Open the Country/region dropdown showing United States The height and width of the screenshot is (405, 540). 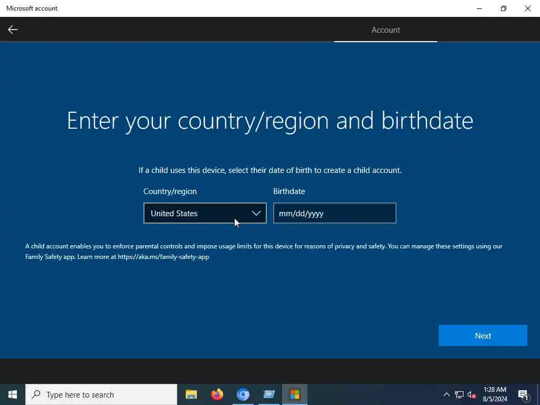tap(205, 213)
